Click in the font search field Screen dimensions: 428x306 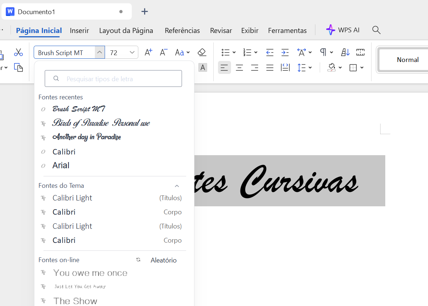(x=113, y=79)
